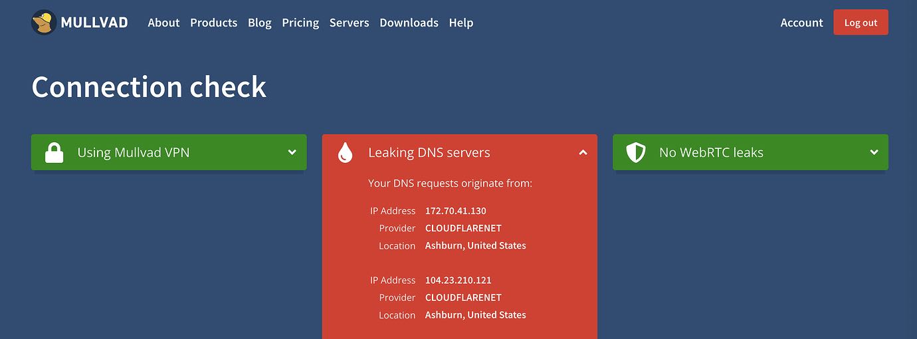Click the water drop DNS leak icon
The width and height of the screenshot is (917, 339).
tap(345, 152)
